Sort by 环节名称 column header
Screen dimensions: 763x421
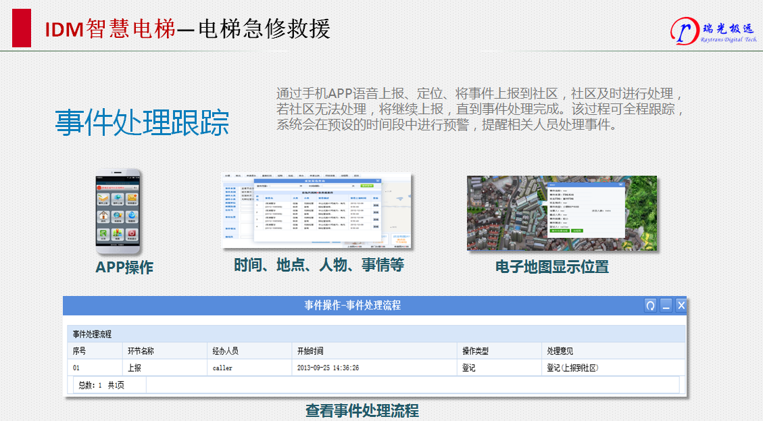coord(141,351)
